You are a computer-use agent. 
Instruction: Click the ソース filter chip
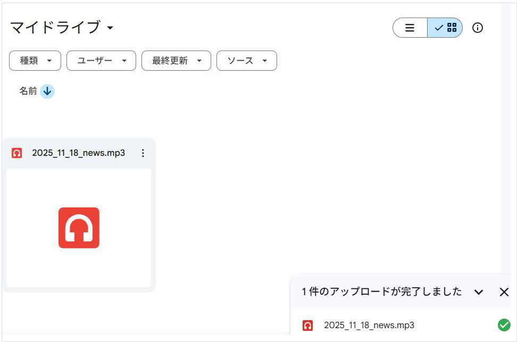246,61
